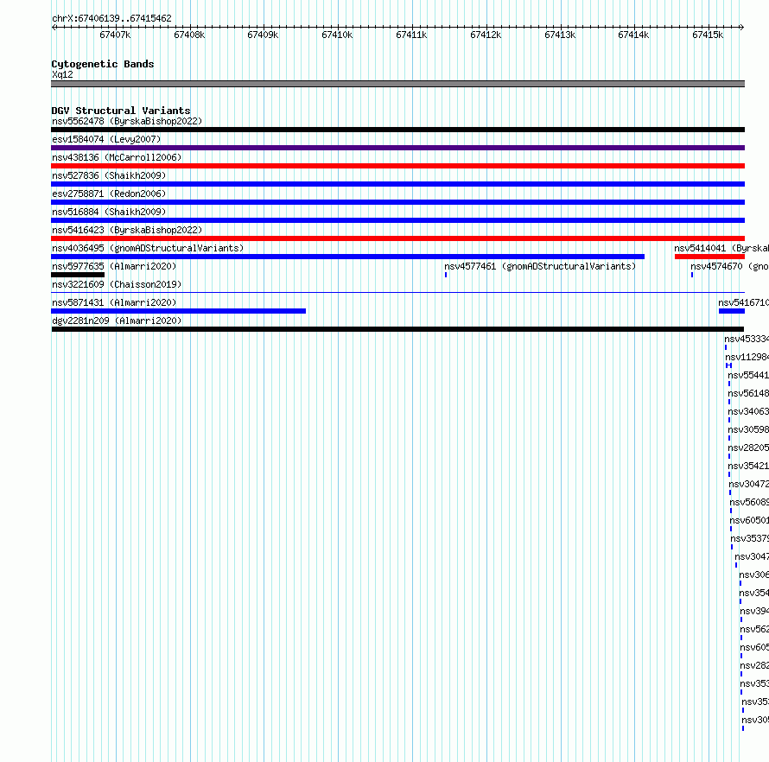
Task: Open the nsv541671 variant label
Action: click(743, 302)
